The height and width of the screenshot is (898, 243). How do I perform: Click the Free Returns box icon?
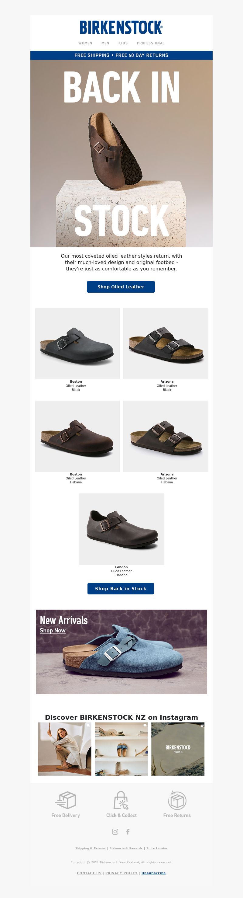[x=177, y=800]
